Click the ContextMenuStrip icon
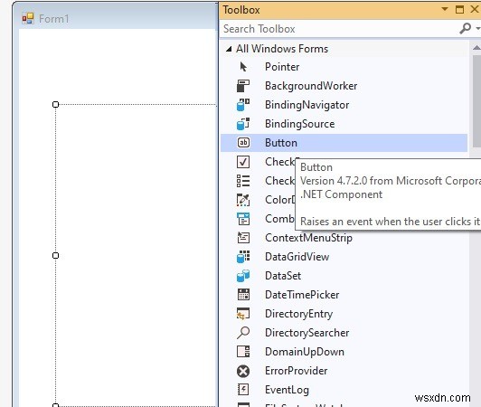The height and width of the screenshot is (407, 481). (243, 238)
